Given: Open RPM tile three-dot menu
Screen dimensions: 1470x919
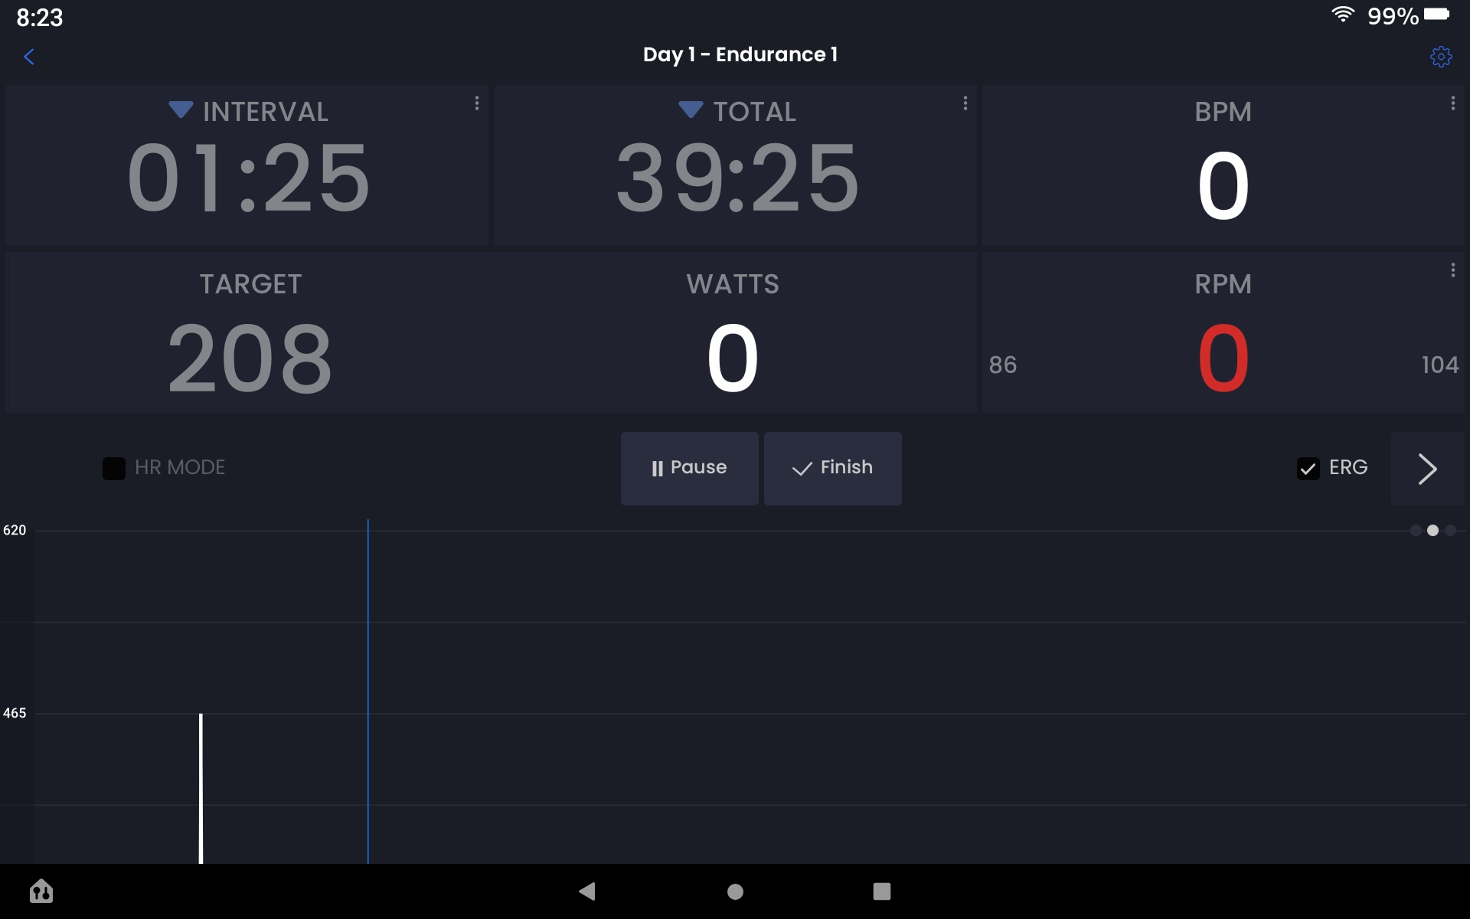Looking at the screenshot, I should pyautogui.click(x=1452, y=270).
